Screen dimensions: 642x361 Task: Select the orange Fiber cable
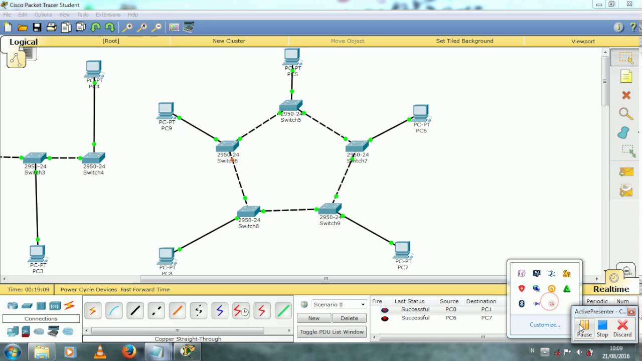tap(177, 311)
